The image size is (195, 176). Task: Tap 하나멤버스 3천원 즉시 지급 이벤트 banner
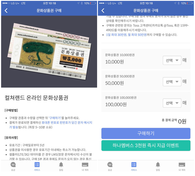[x=146, y=146]
